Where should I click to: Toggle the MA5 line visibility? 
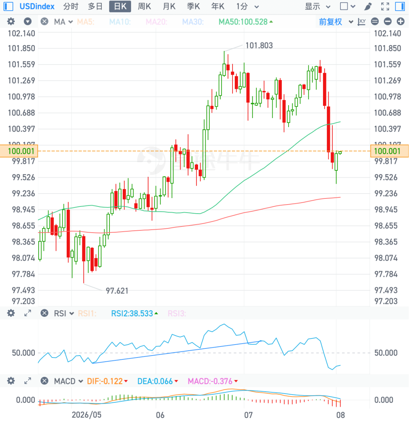86,22
